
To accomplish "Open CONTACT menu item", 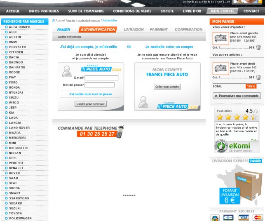I will point(251,11).
